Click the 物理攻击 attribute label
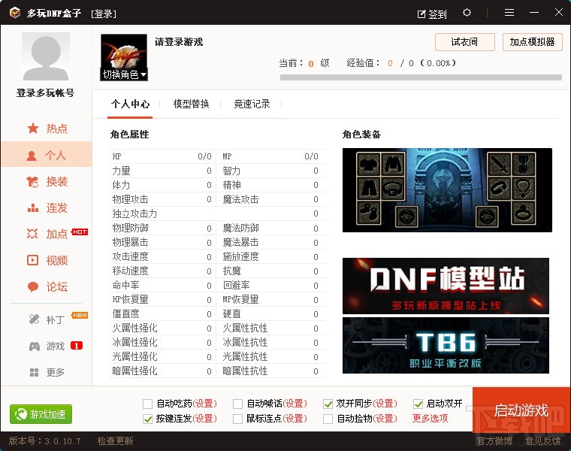Viewport: 571px width, 451px height. (131, 199)
